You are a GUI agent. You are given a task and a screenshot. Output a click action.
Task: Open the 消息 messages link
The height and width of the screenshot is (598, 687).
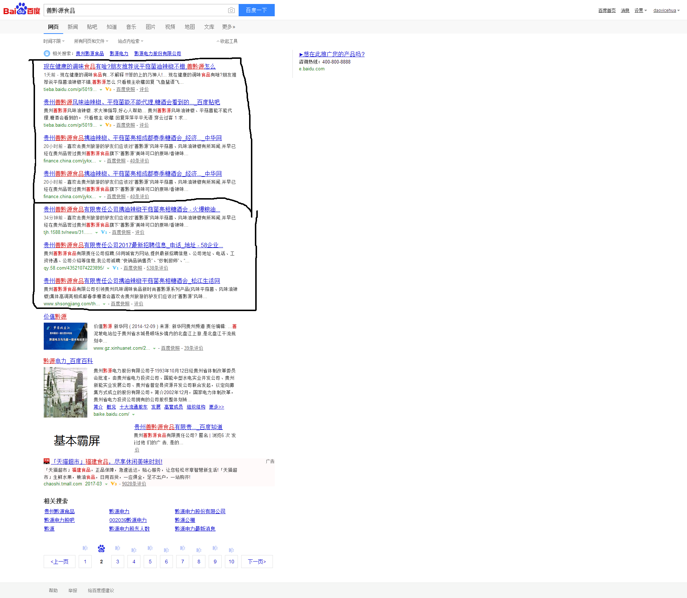[625, 10]
